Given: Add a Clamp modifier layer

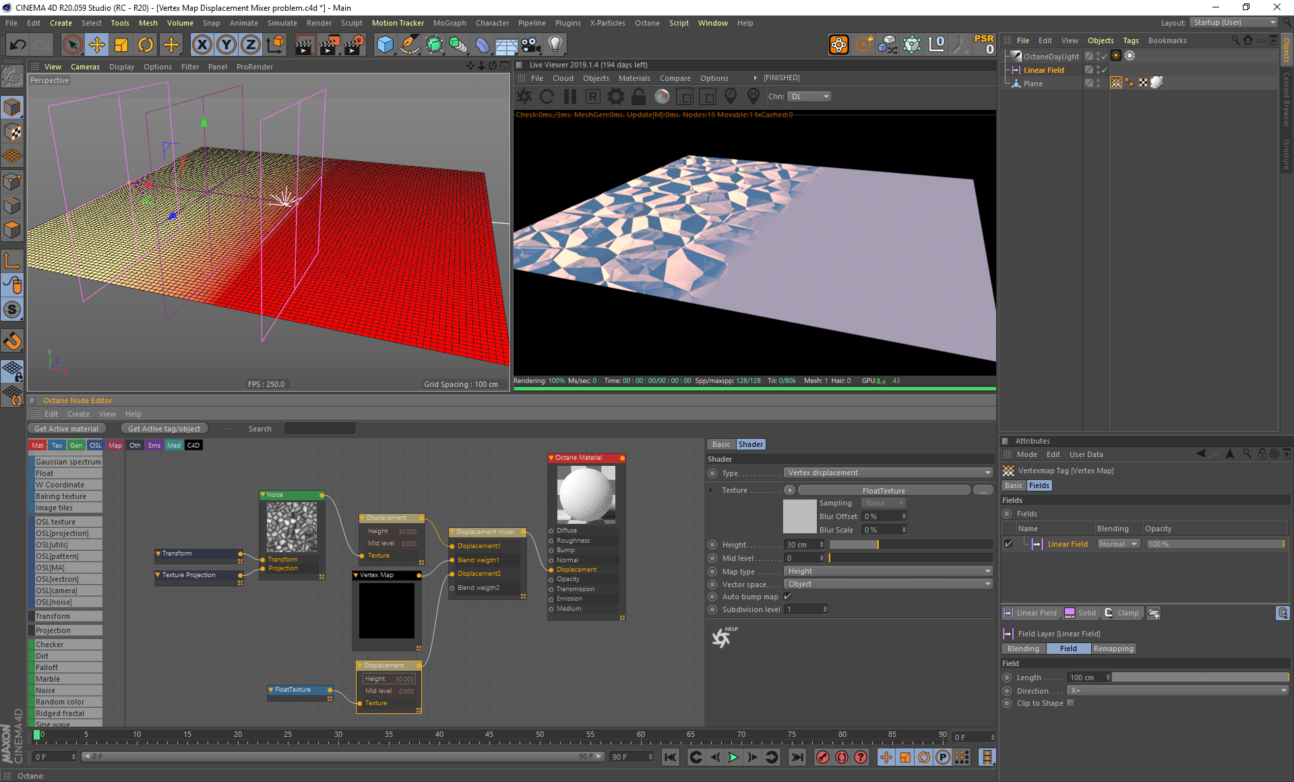Looking at the screenshot, I should point(1121,613).
